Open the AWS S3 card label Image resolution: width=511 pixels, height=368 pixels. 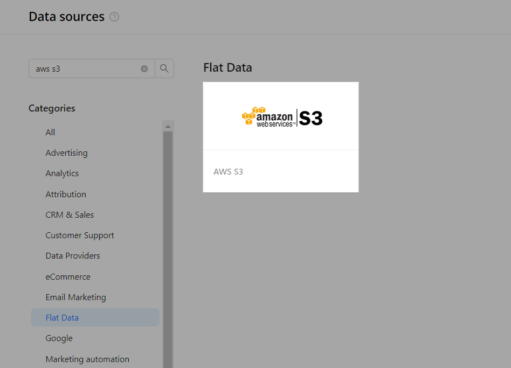228,172
